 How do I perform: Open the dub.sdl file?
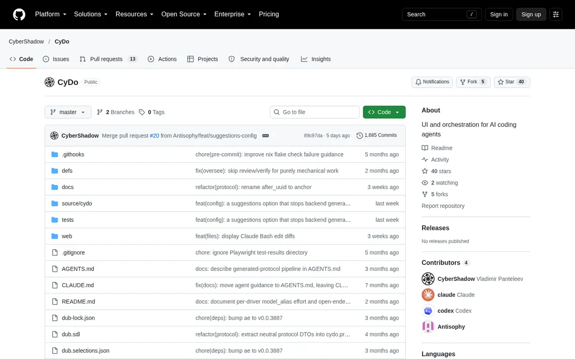click(x=71, y=334)
